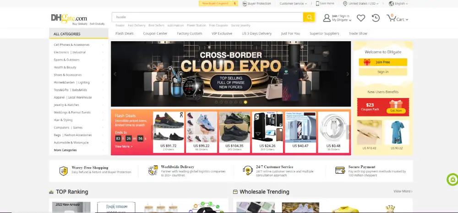This screenshot has height=213, width=458.
Task: Open browsing history clock icon
Action: 376,18
